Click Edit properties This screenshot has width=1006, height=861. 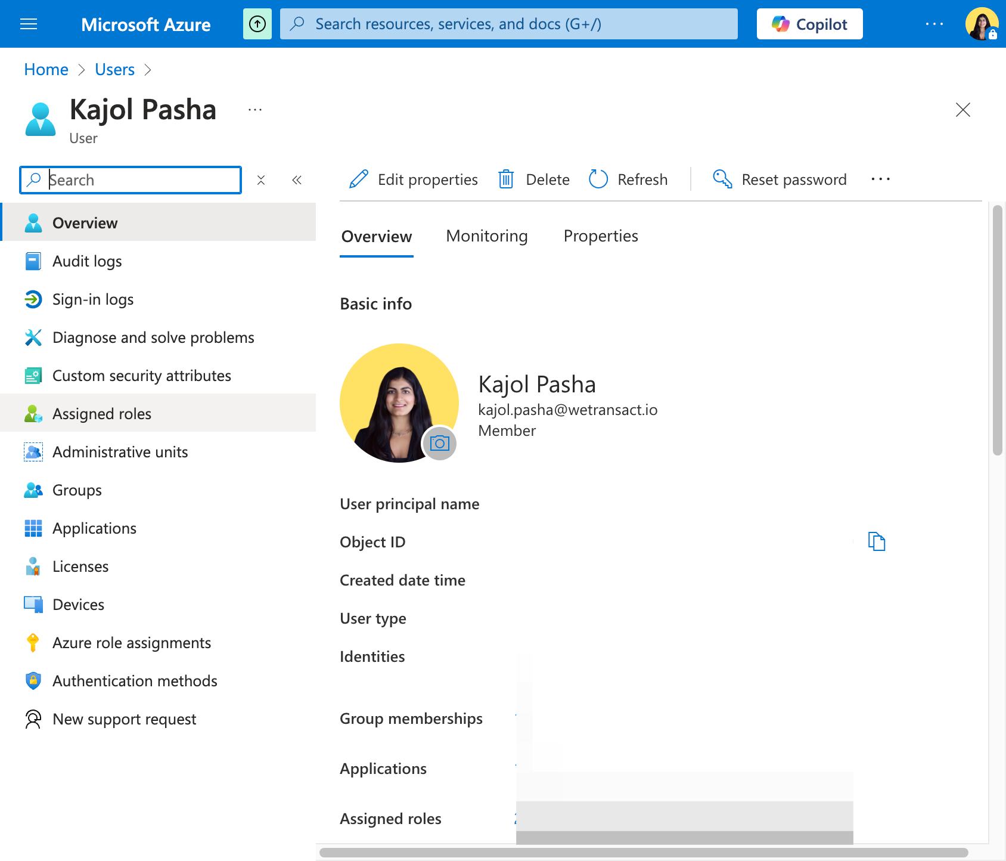pos(413,179)
